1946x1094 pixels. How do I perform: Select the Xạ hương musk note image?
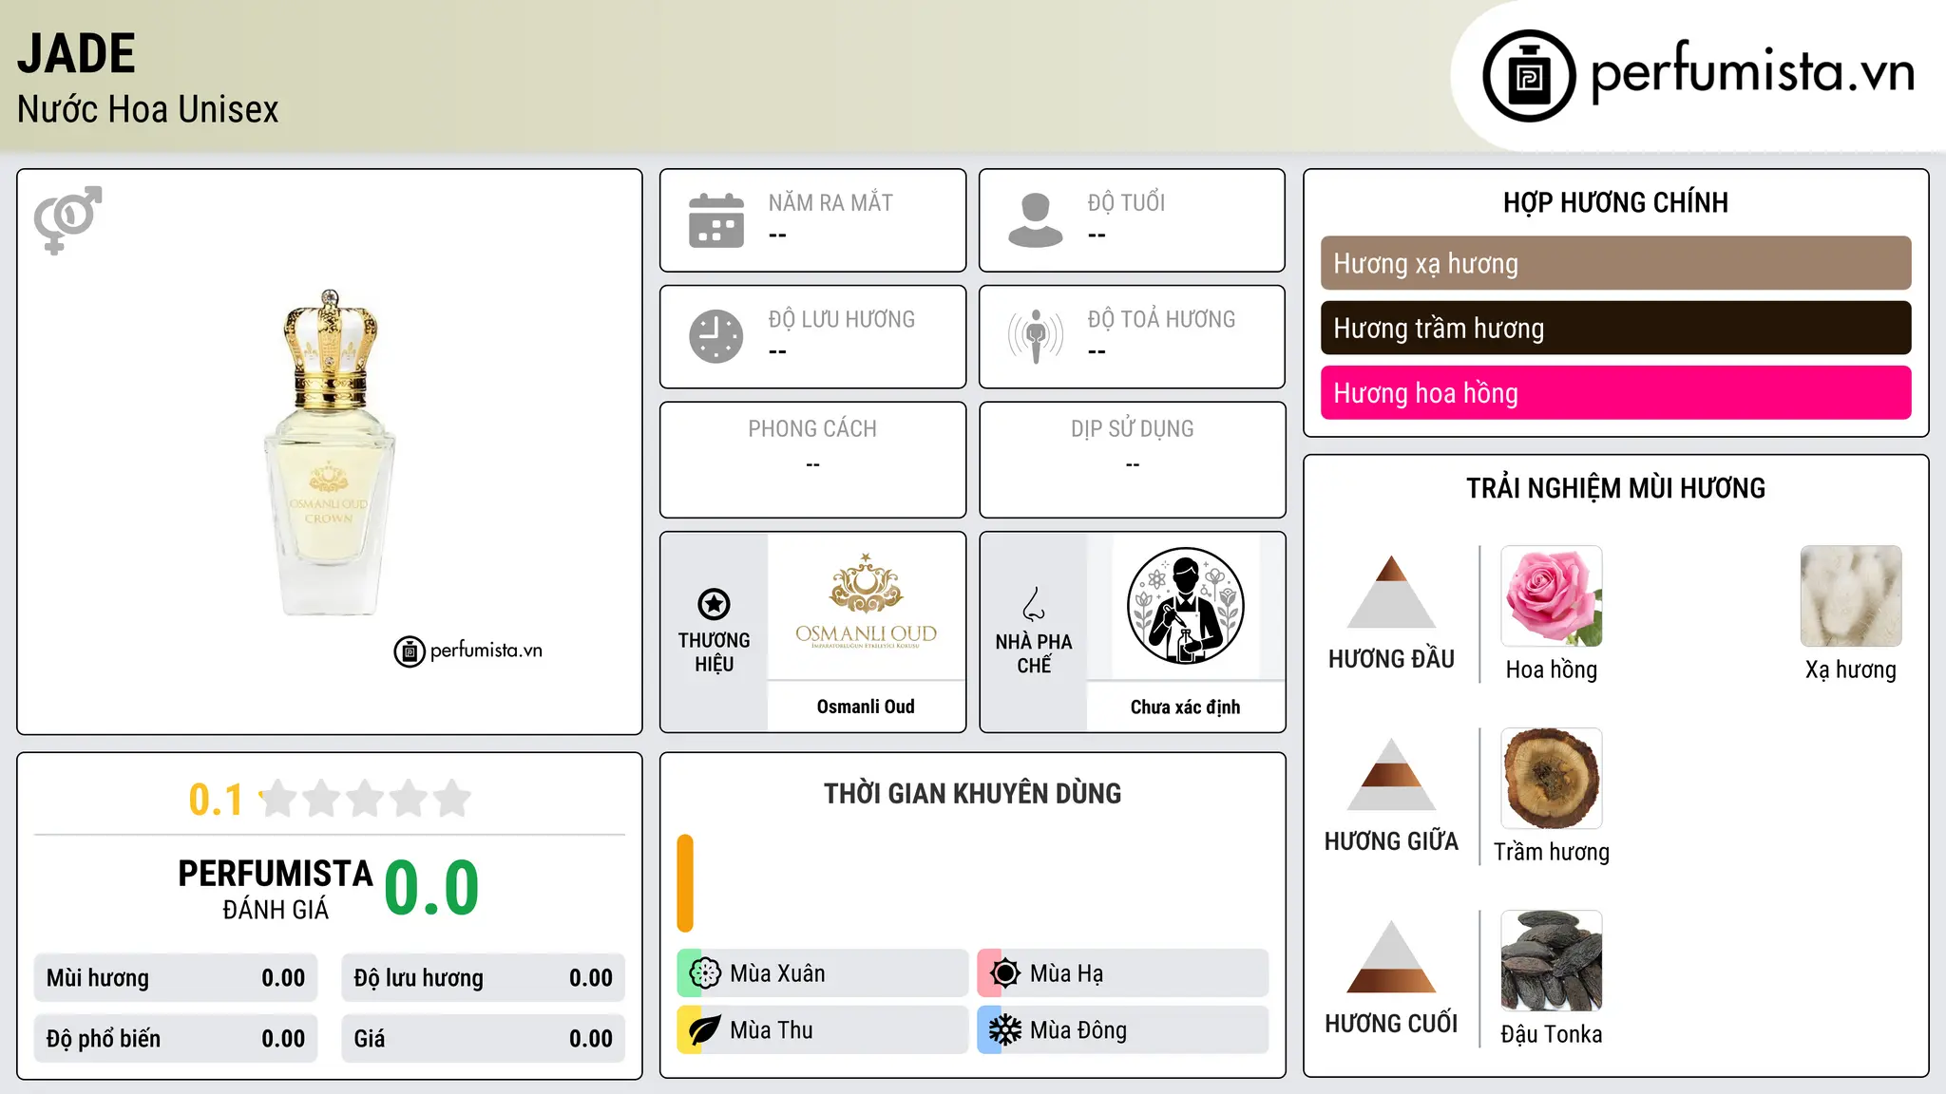point(1851,596)
